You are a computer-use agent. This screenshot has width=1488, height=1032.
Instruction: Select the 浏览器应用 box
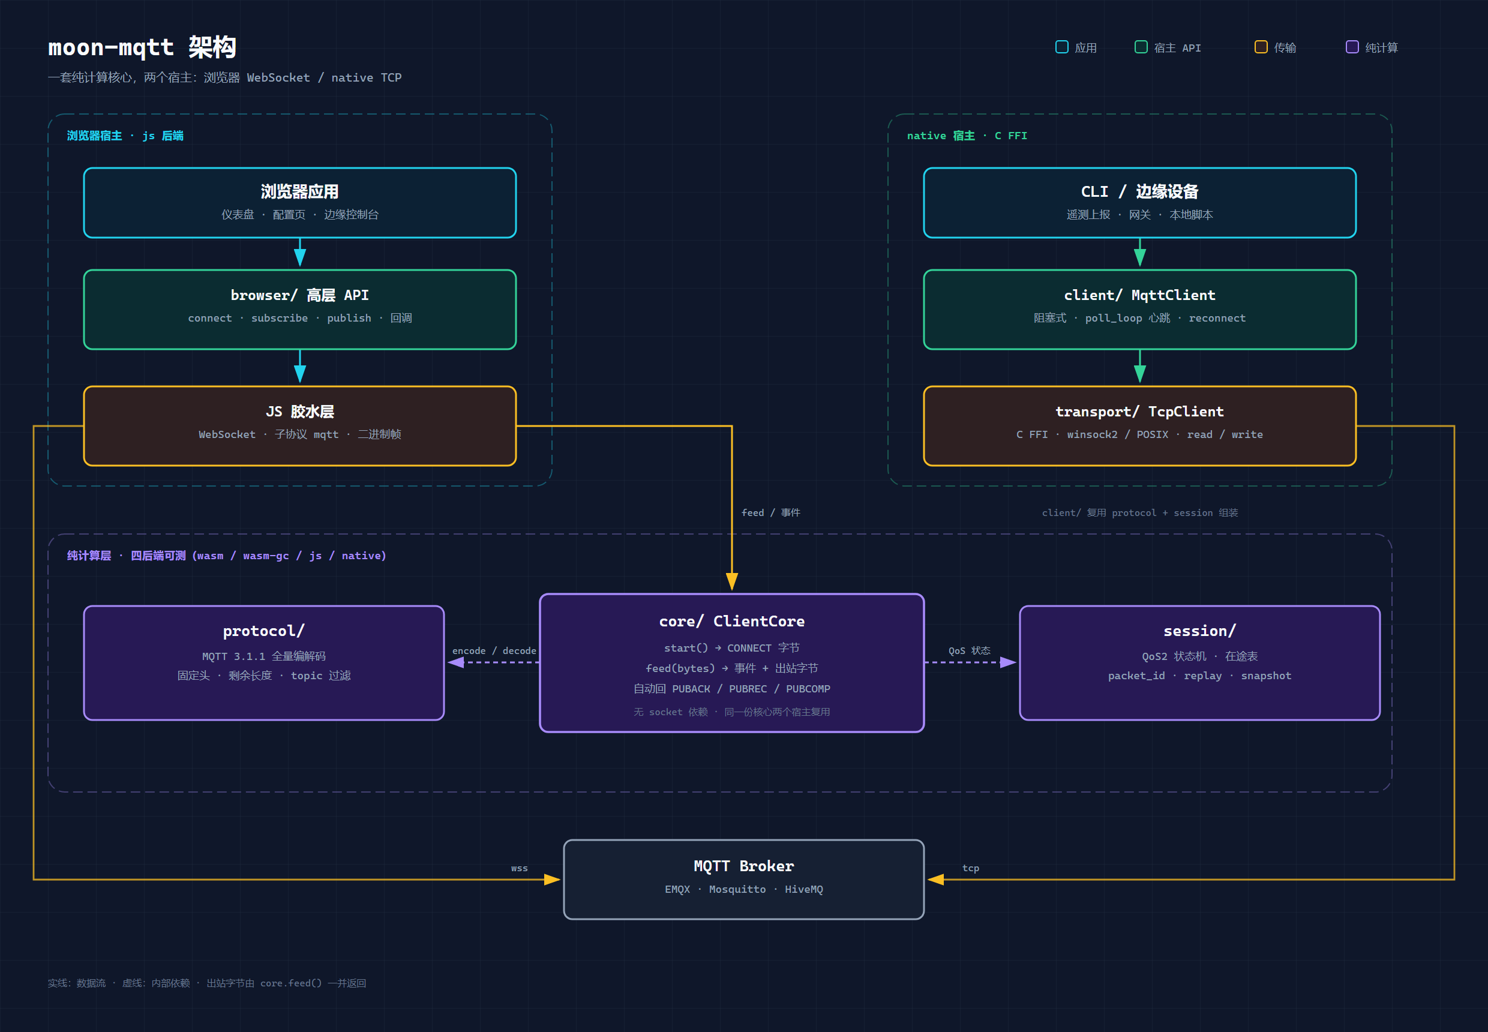point(299,203)
